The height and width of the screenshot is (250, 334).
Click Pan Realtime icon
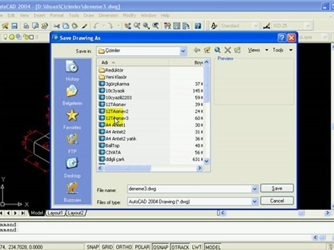128,26
